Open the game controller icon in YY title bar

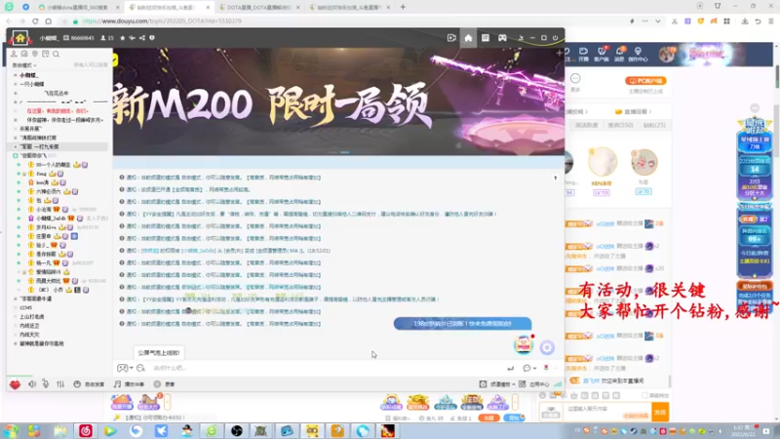(502, 38)
